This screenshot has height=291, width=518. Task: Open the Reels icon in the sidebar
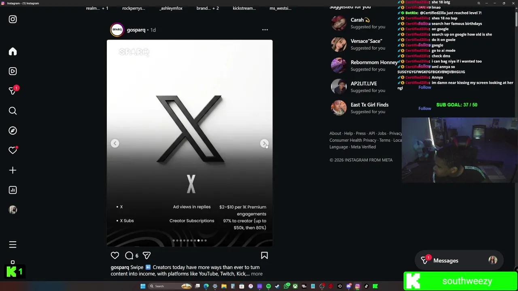tap(13, 71)
